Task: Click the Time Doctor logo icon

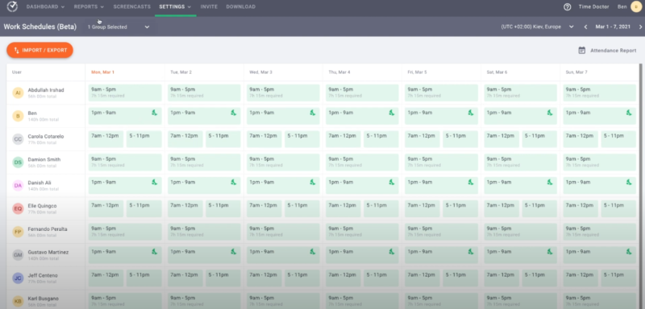Action: [12, 6]
